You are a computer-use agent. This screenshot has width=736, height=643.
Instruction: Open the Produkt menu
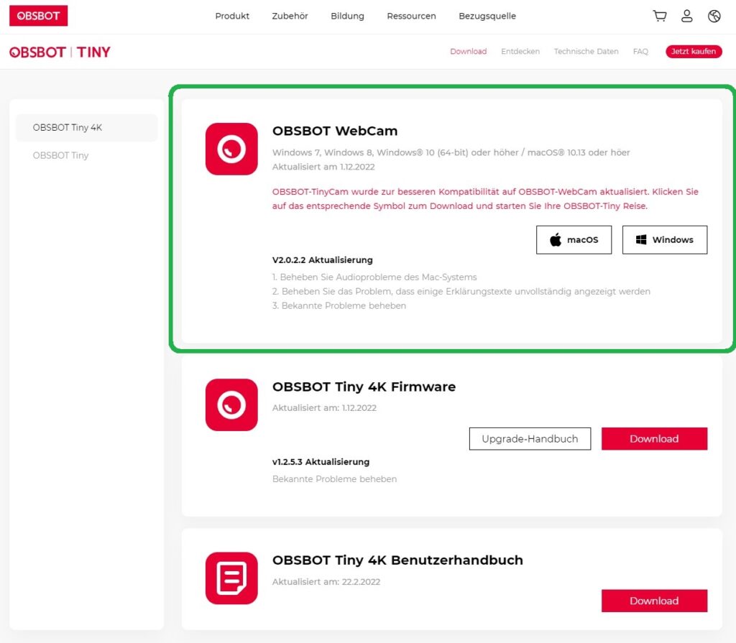232,16
